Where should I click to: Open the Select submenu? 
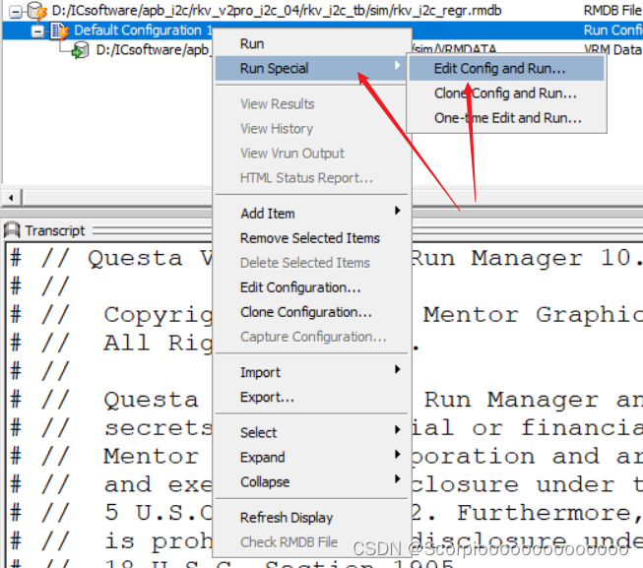coord(310,433)
